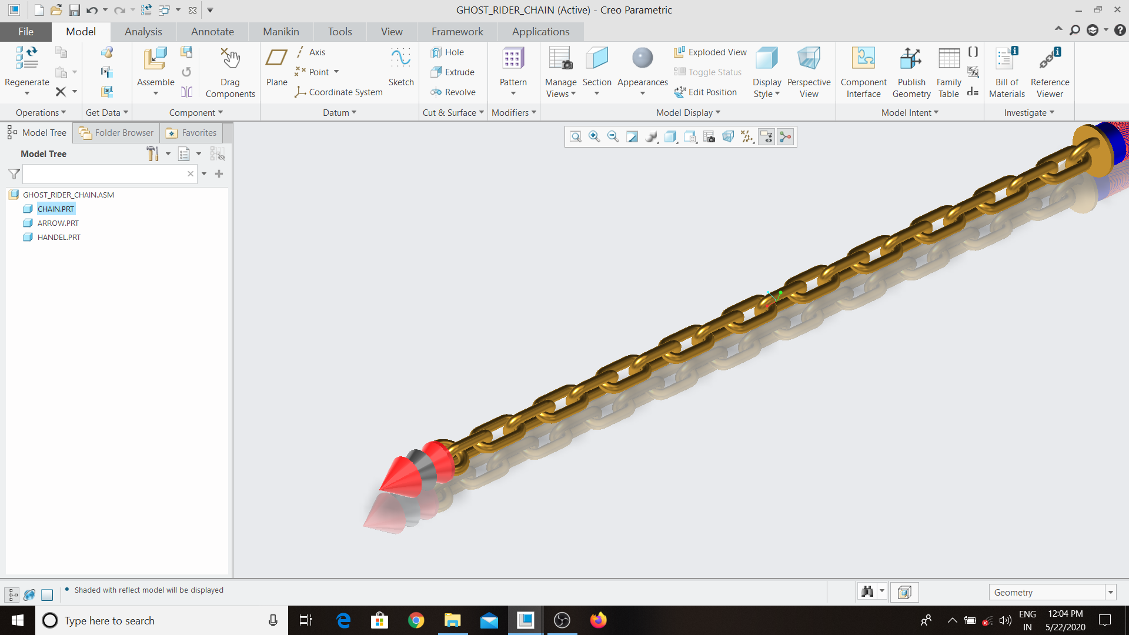
Task: Switch to the Folder Browser tab
Action: (116, 133)
